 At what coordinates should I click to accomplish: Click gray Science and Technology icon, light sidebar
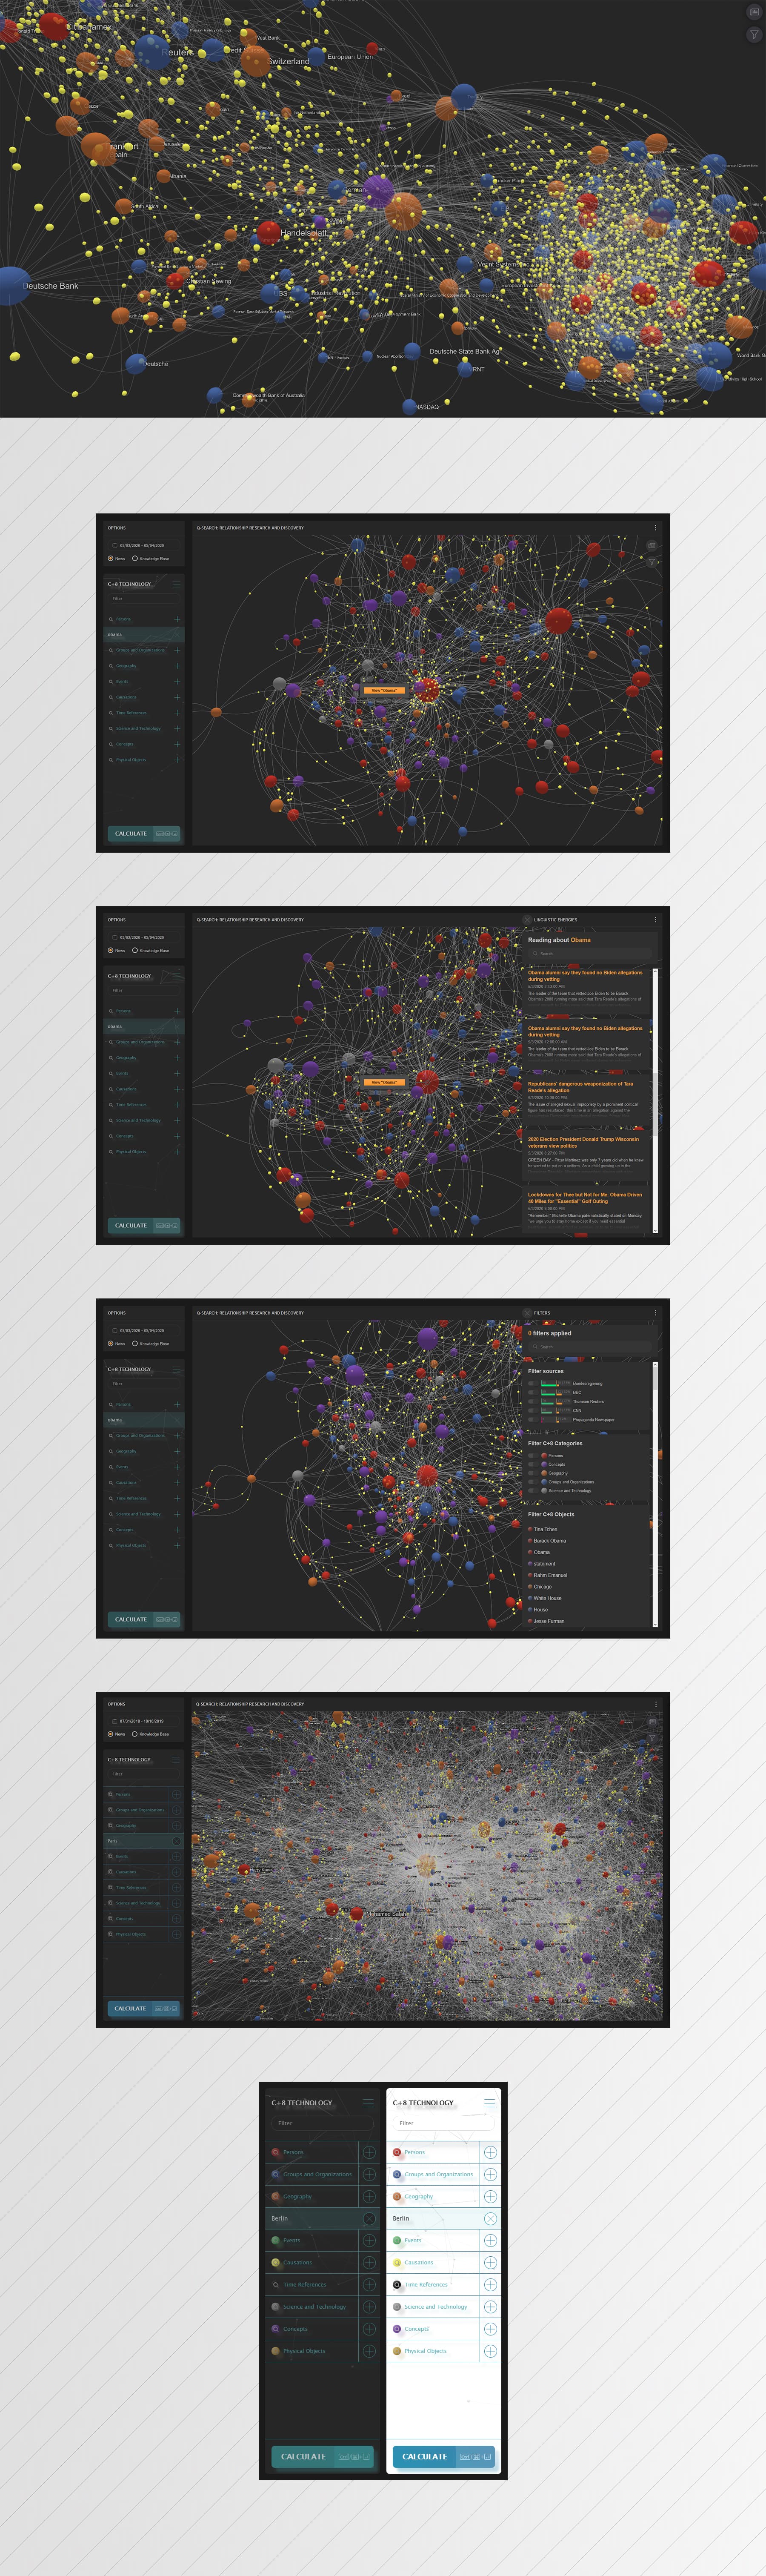coord(397,2306)
